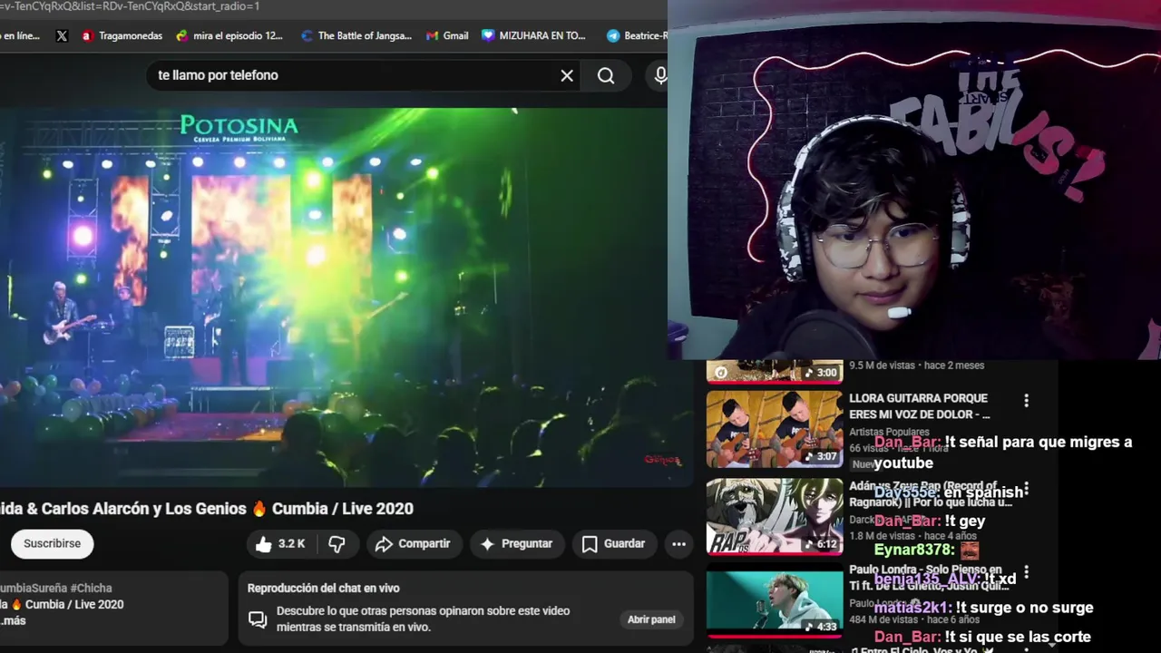Dislike the video with the thumbs-down icon
Image resolution: width=1161 pixels, height=653 pixels.
coord(337,543)
